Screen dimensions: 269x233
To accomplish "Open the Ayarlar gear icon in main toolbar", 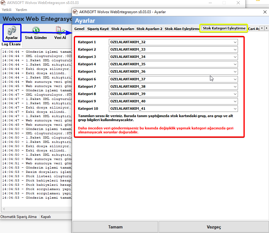I will coord(12,33).
